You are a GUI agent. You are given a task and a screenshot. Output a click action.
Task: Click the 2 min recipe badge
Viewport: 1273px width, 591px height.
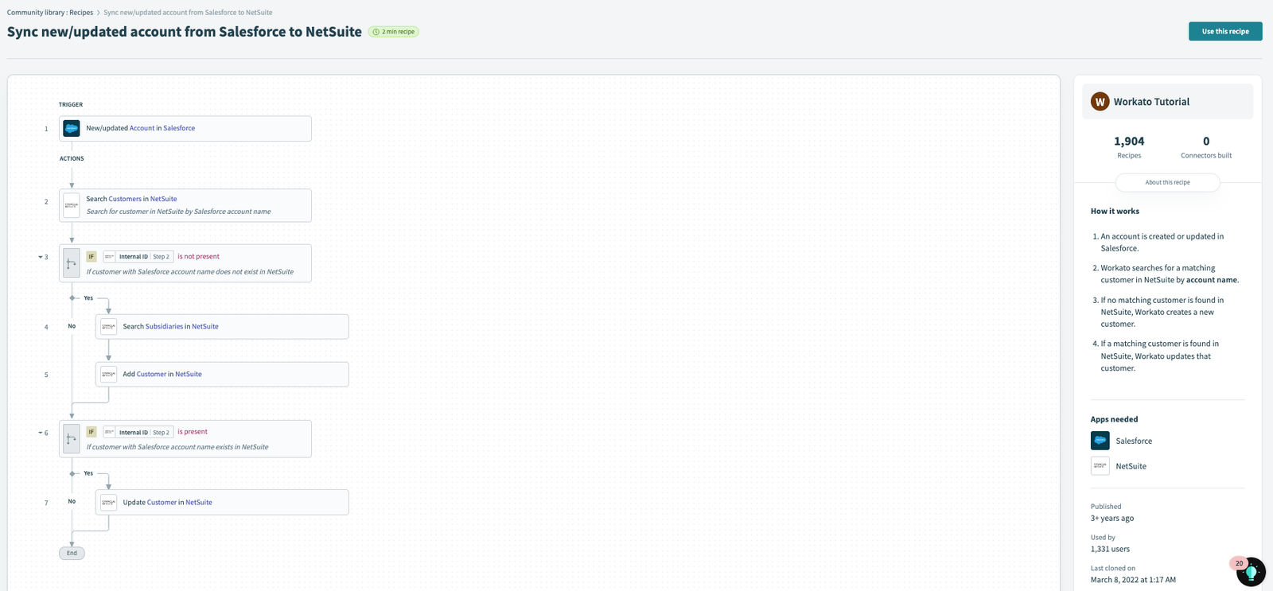point(394,32)
